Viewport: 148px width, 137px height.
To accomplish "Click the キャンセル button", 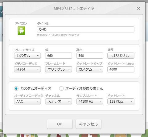I will point(88,124).
